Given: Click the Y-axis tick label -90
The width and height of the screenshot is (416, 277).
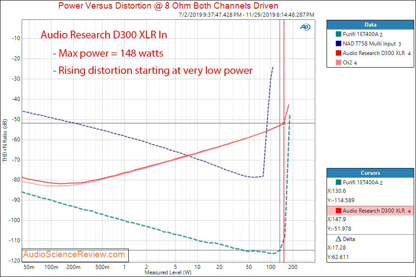Looking at the screenshot, I should 16,200.
